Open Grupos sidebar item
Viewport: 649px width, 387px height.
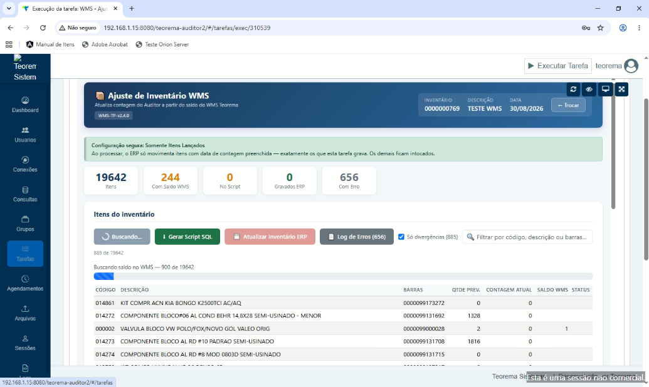tap(25, 224)
